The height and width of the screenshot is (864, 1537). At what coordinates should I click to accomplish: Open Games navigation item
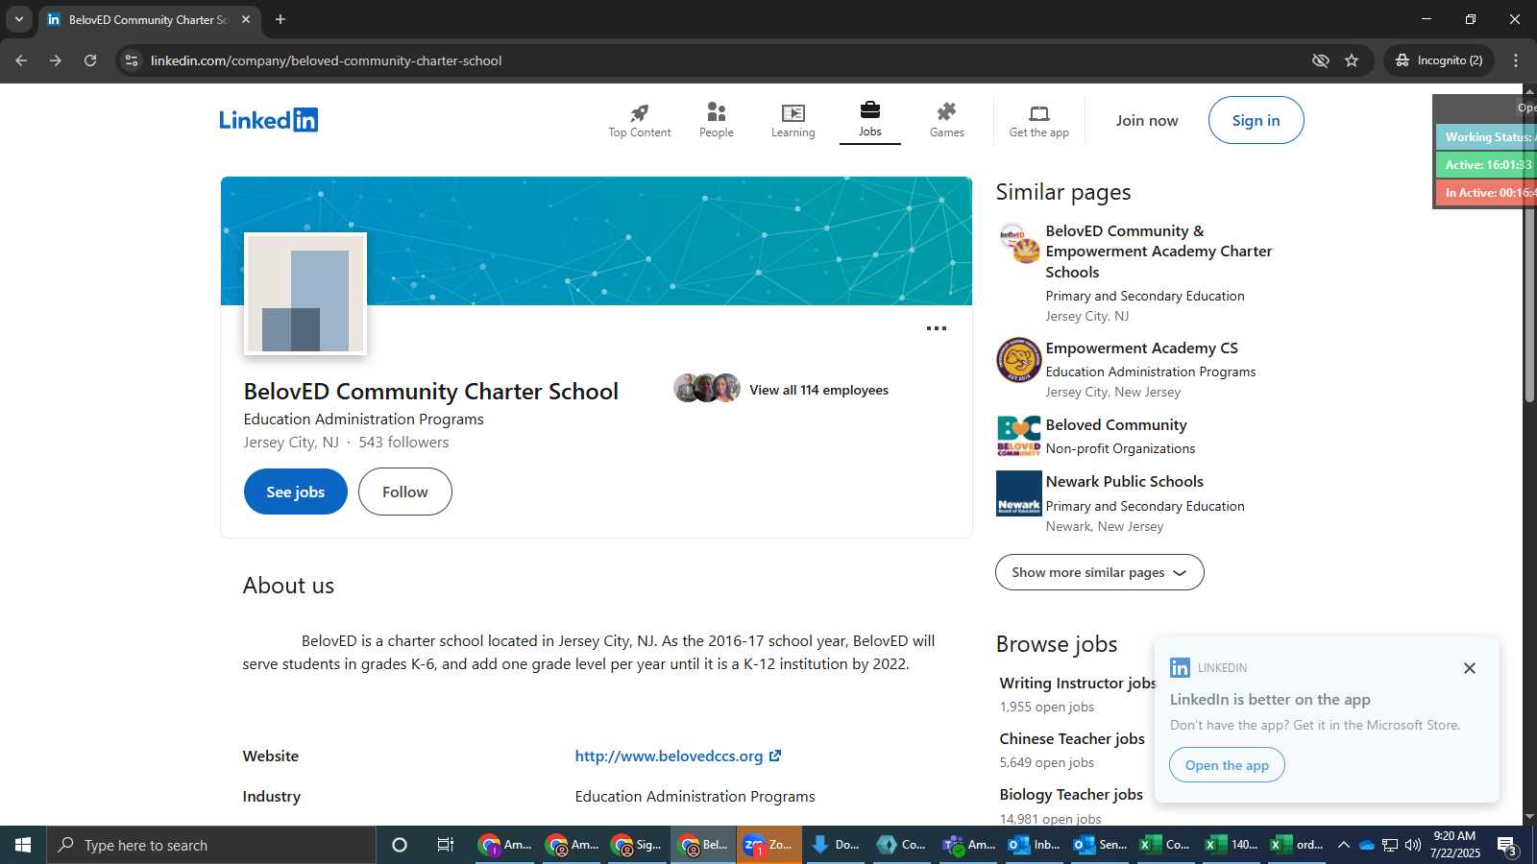tap(947, 121)
